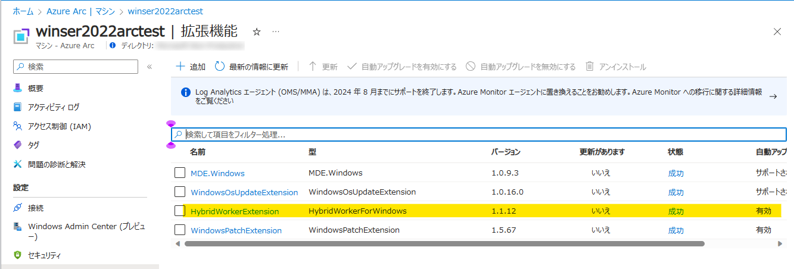Sort by the バージョン column header

point(506,152)
